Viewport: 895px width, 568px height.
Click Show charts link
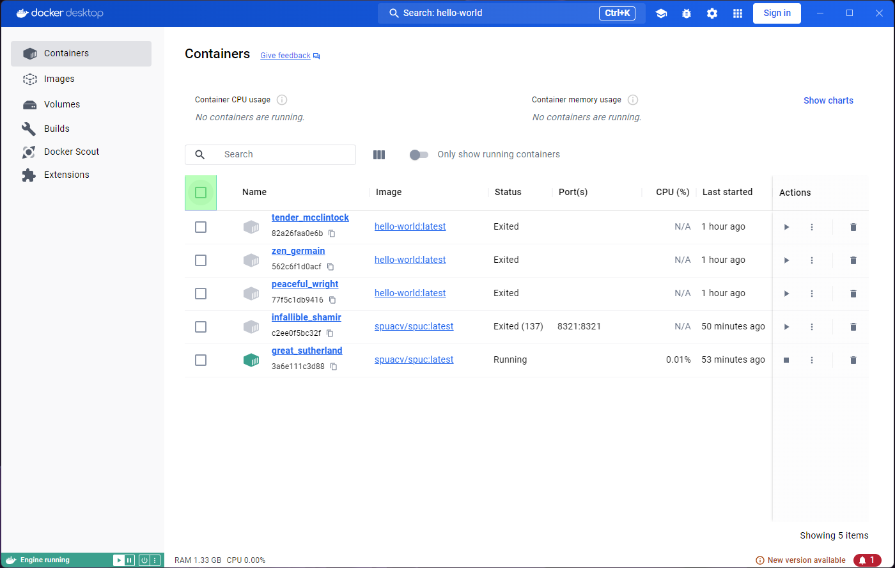coord(828,100)
